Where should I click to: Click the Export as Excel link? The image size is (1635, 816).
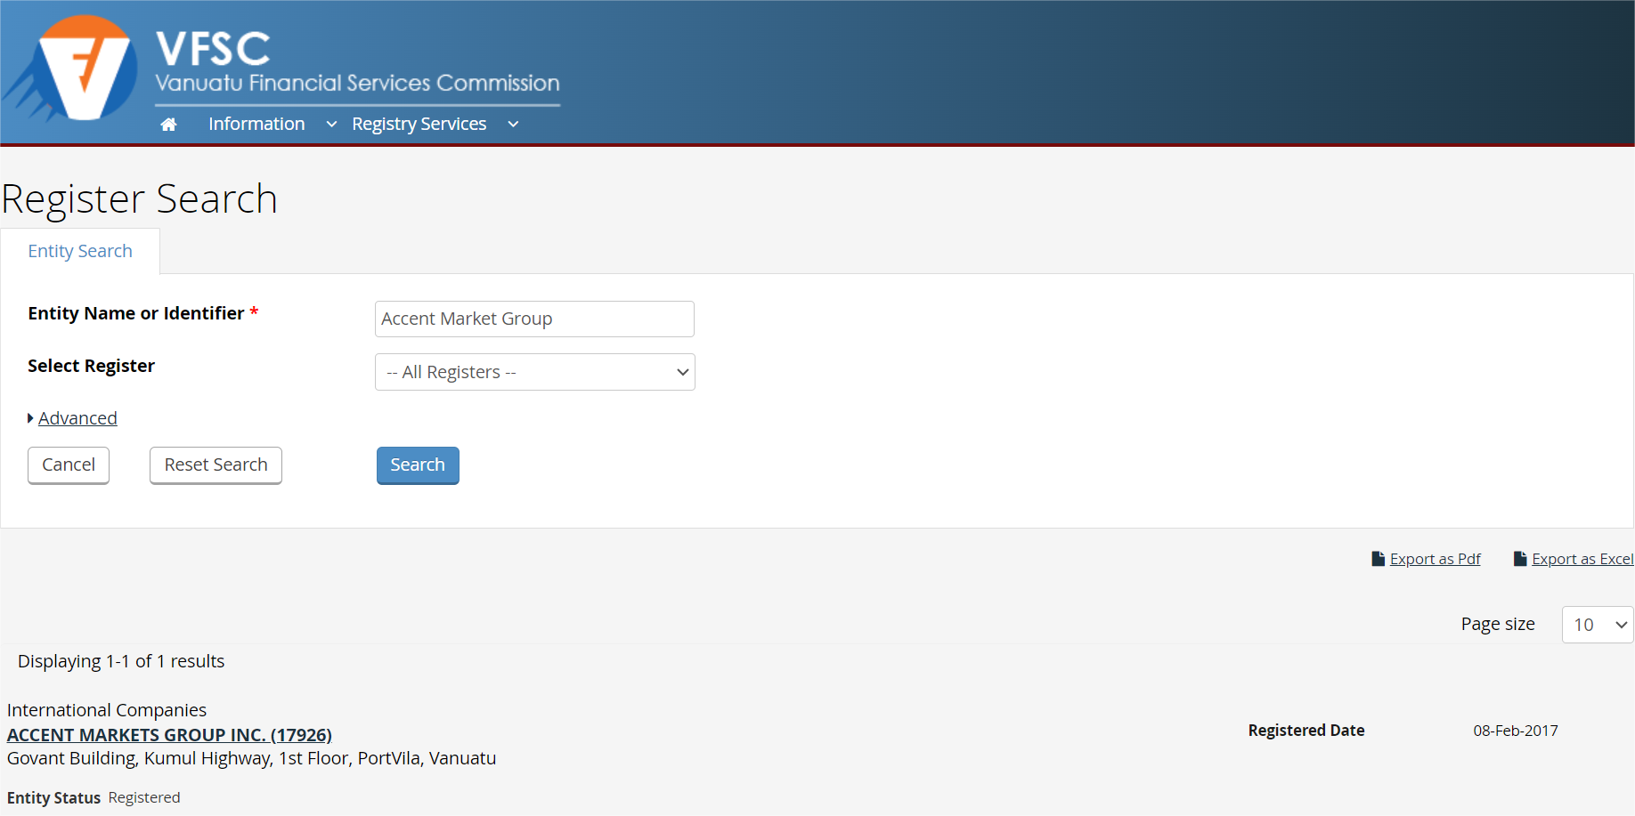tap(1582, 559)
